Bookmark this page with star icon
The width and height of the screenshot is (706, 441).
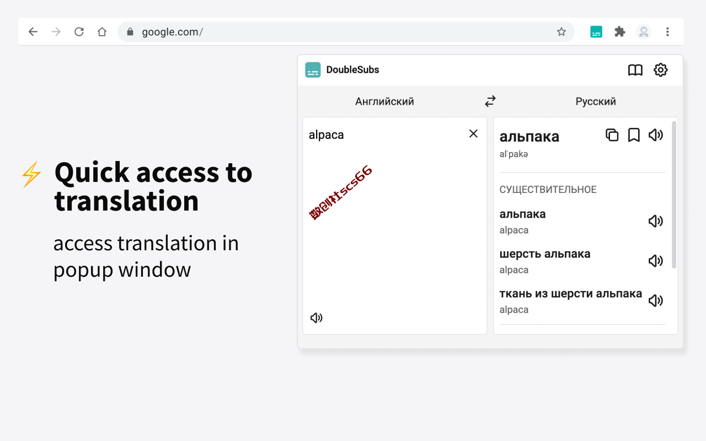[561, 32]
